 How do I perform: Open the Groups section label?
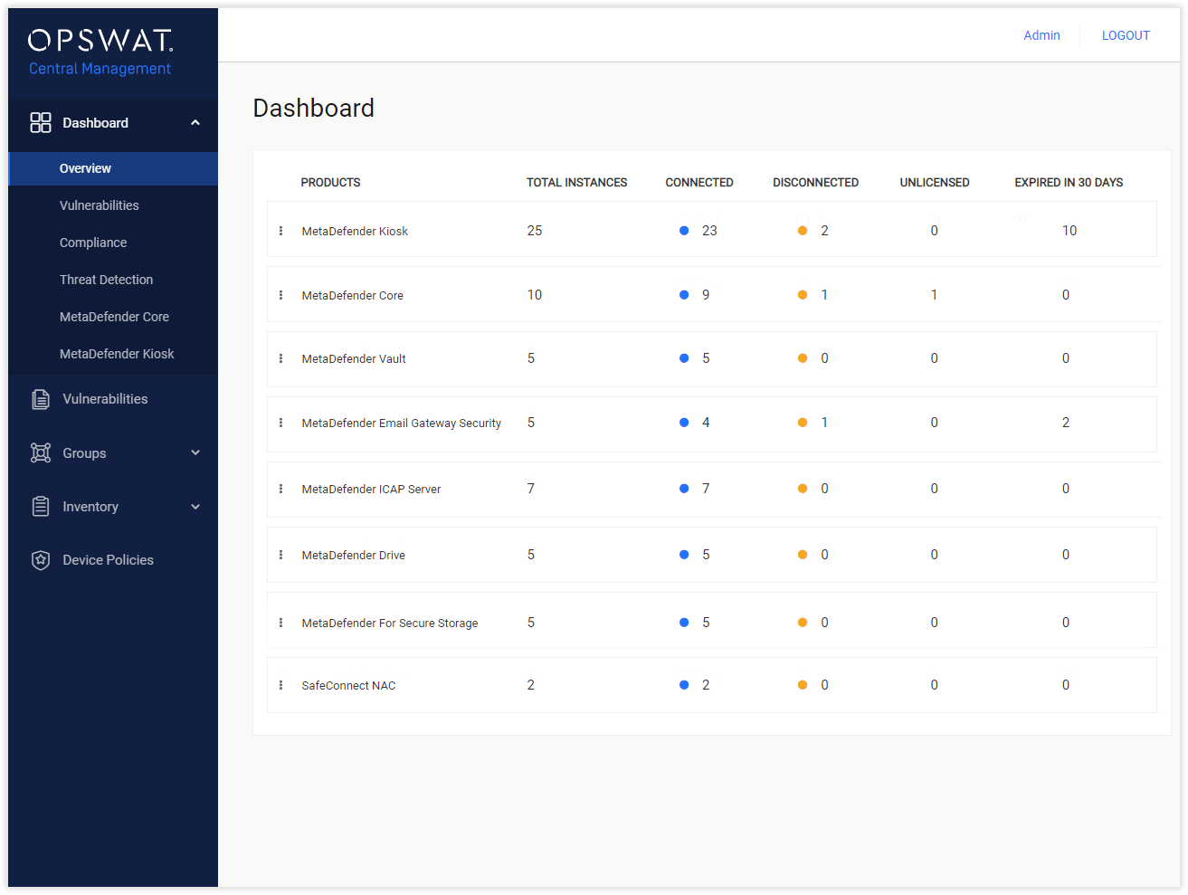click(x=85, y=453)
